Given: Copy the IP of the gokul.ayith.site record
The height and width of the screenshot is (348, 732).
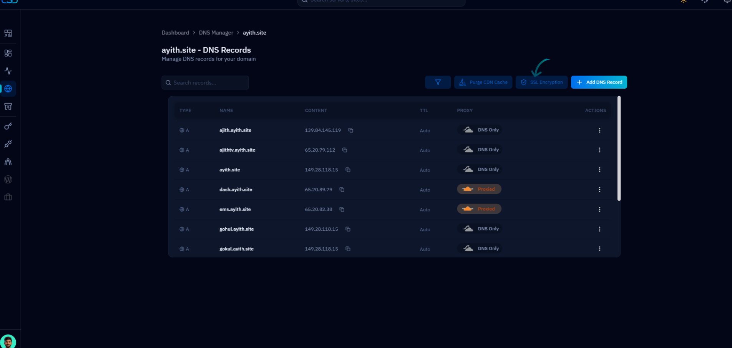Looking at the screenshot, I should [348, 249].
